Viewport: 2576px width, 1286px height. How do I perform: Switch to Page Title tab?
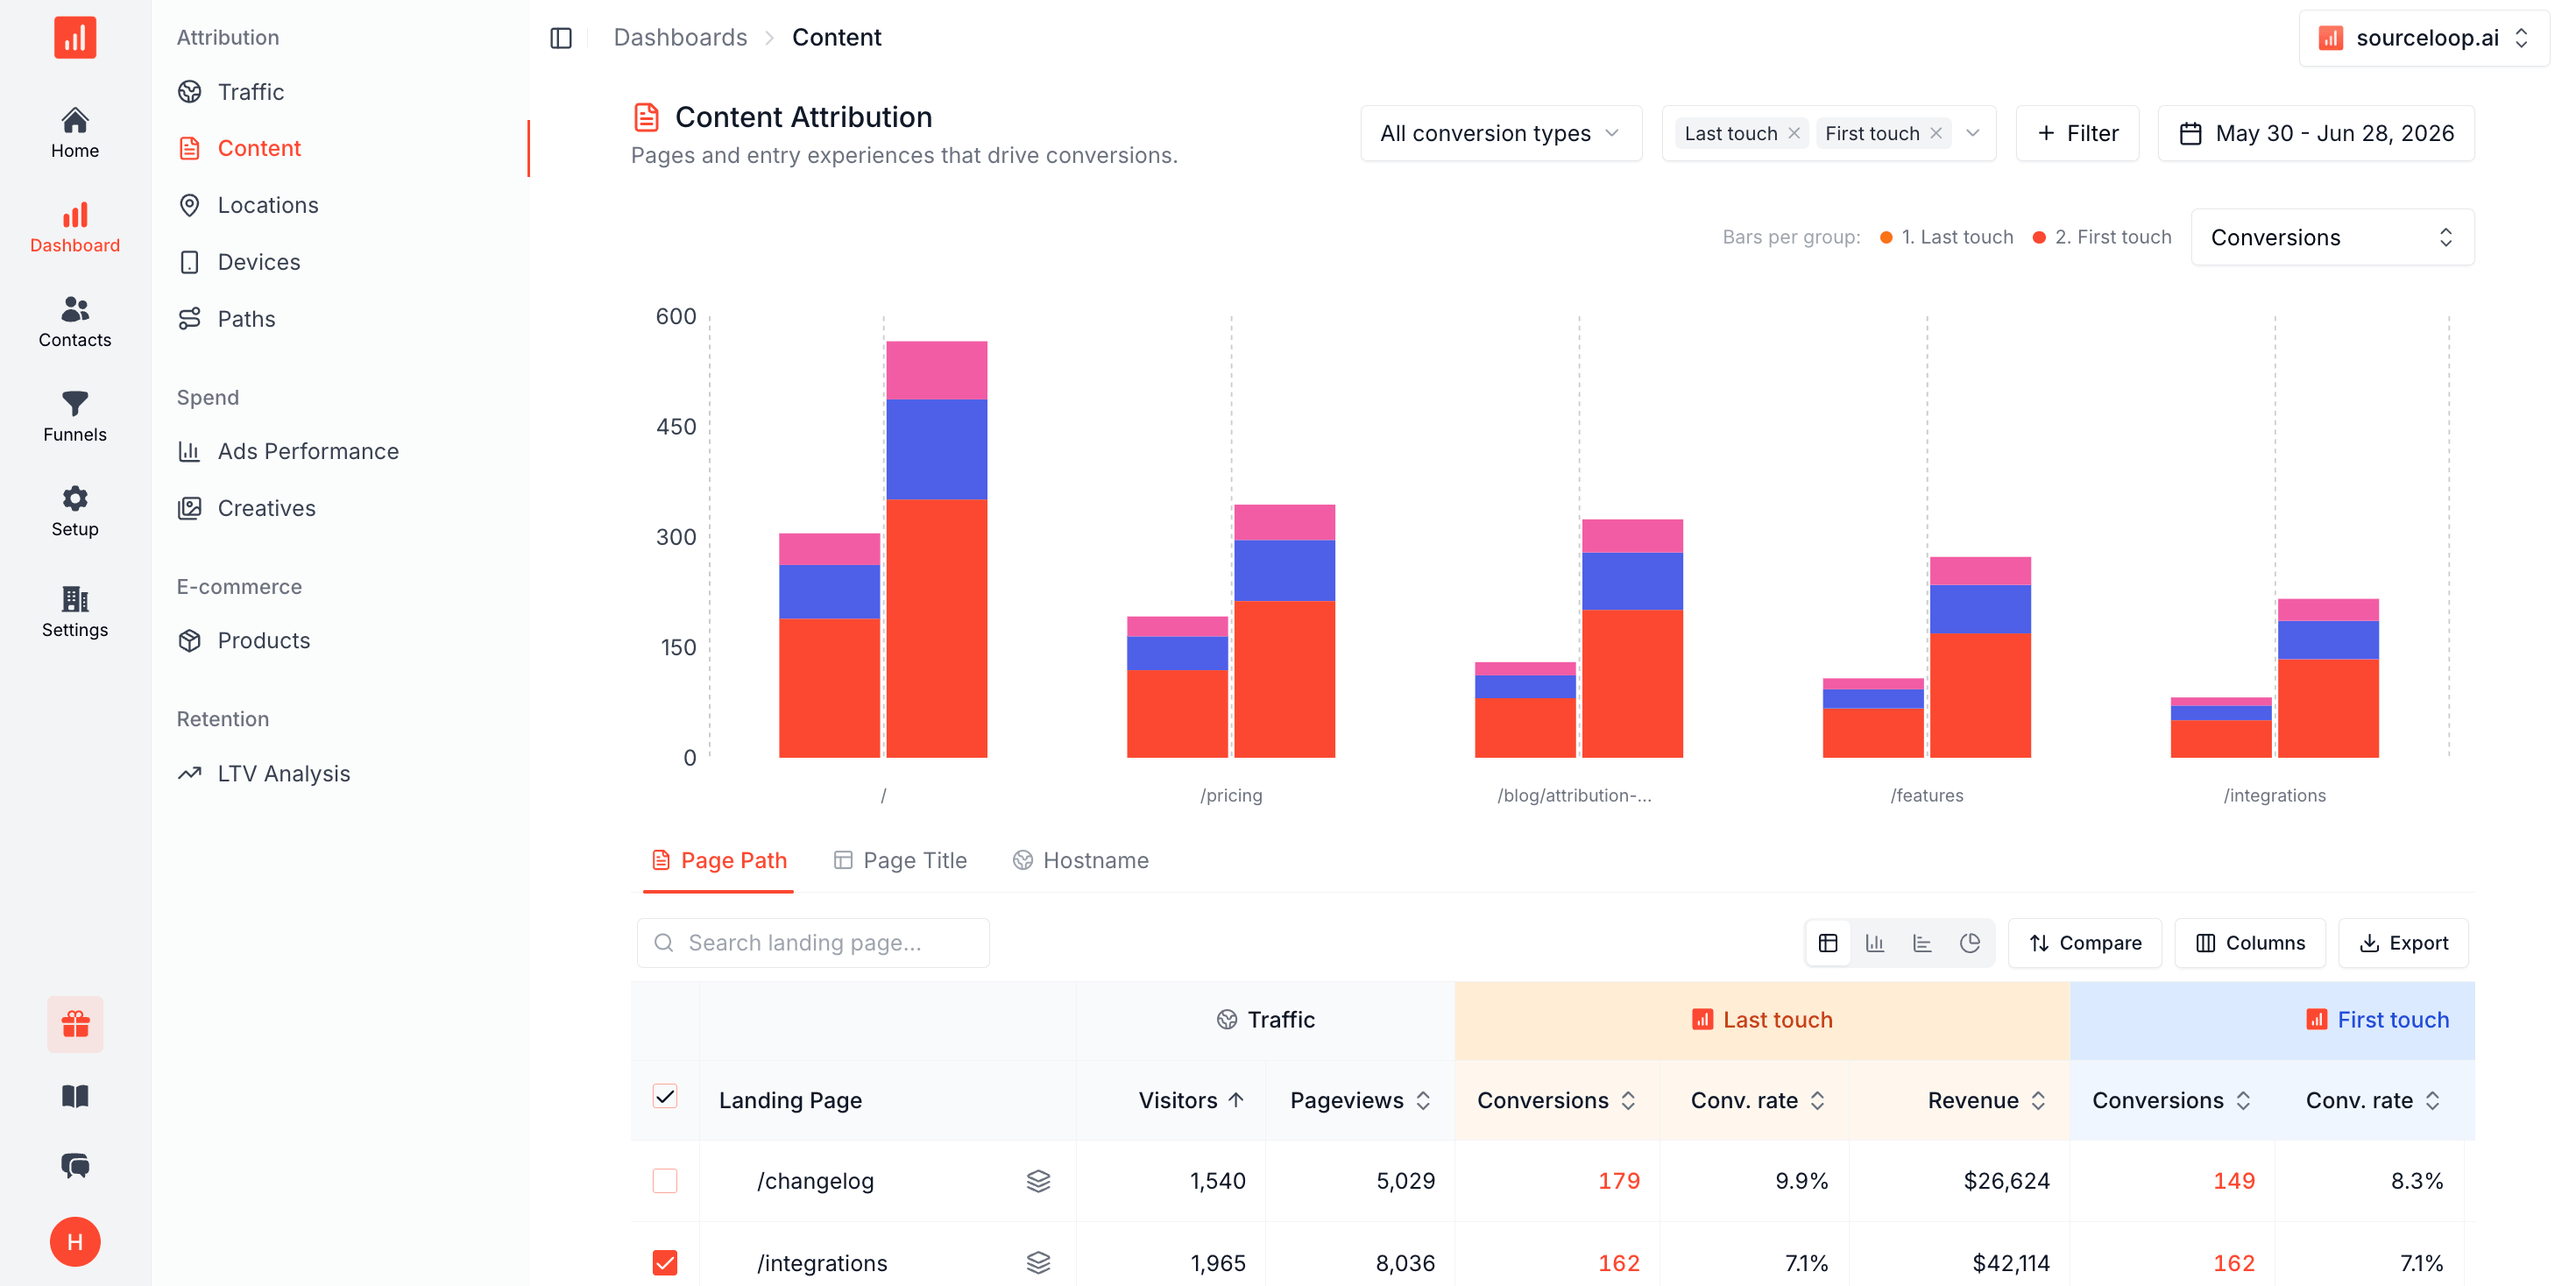pyautogui.click(x=900, y=860)
